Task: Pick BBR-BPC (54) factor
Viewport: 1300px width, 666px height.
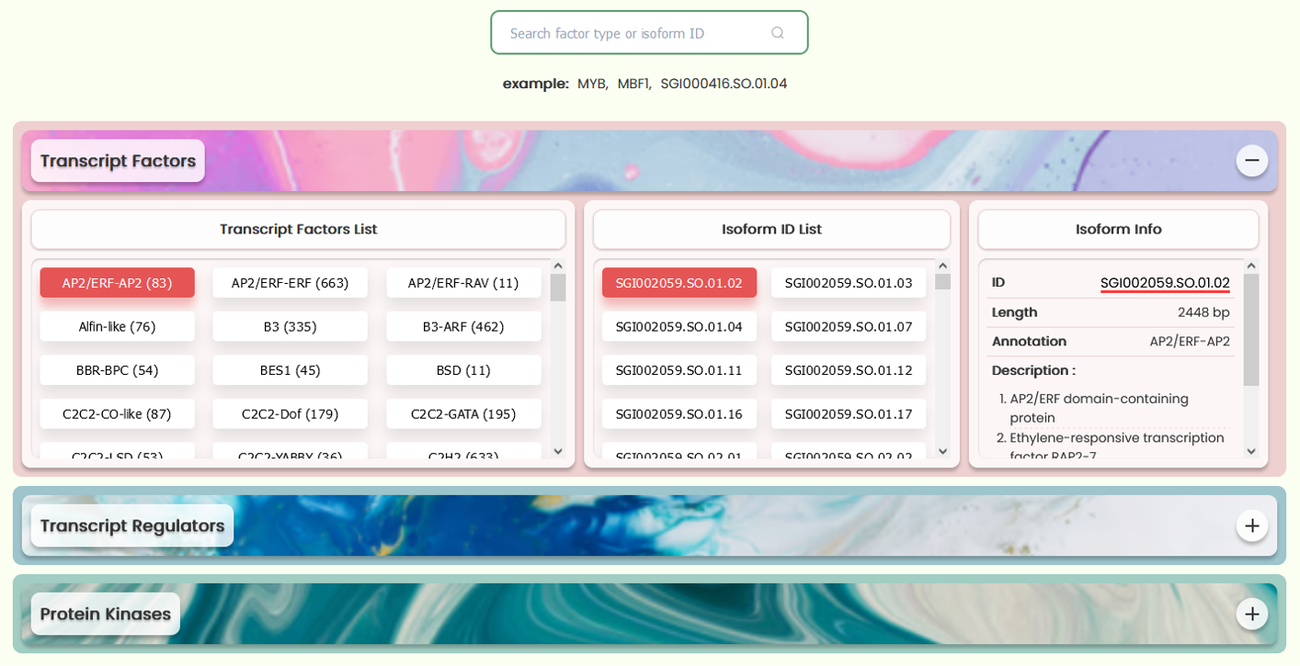Action: point(117,370)
